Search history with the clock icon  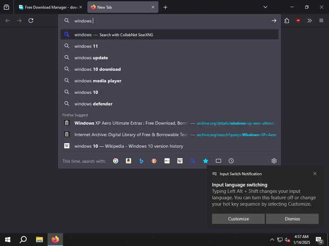231,161
